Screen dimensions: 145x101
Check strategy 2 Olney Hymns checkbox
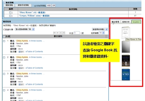tap(10, 13)
